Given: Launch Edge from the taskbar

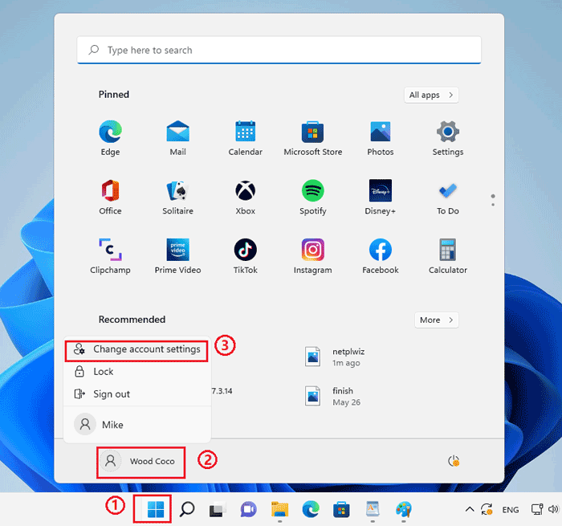Looking at the screenshot, I should click(x=311, y=509).
